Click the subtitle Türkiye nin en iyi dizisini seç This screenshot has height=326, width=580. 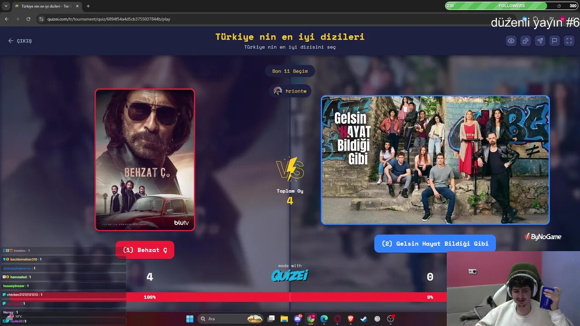point(290,47)
